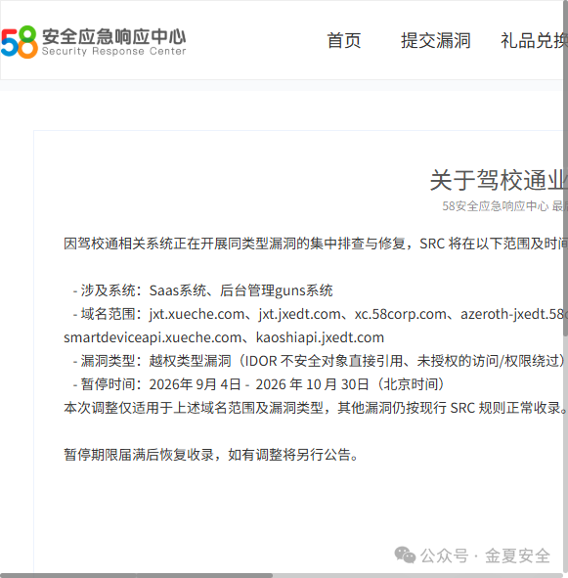This screenshot has height=578, width=568.
Task: Click the subtitle 58安全应急响应中心
Action: [x=495, y=206]
